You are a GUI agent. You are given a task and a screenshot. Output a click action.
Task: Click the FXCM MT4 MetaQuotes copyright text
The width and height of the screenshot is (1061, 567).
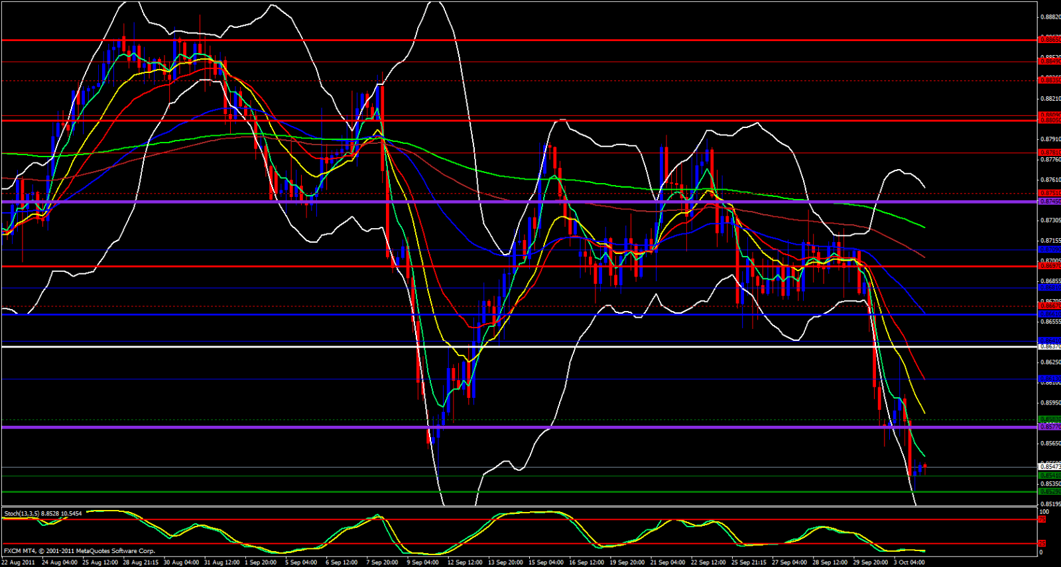tap(80, 551)
